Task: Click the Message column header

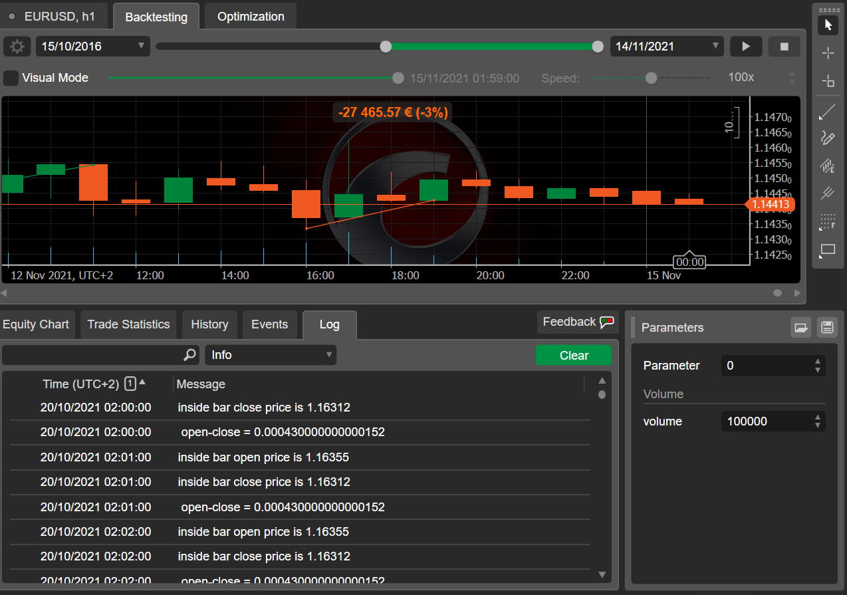Action: point(201,384)
